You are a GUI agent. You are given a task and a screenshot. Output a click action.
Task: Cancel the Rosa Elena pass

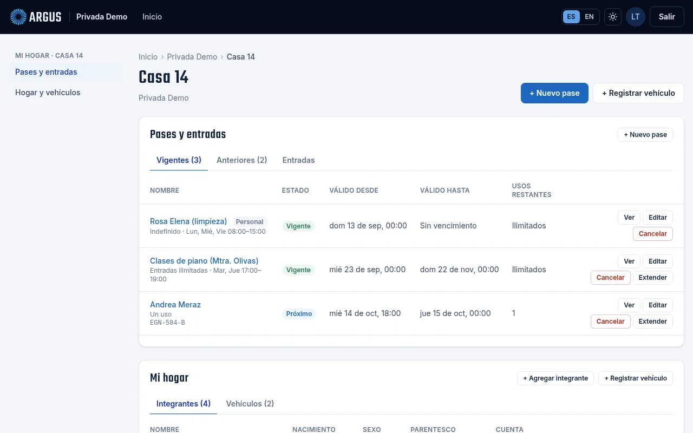(653, 234)
